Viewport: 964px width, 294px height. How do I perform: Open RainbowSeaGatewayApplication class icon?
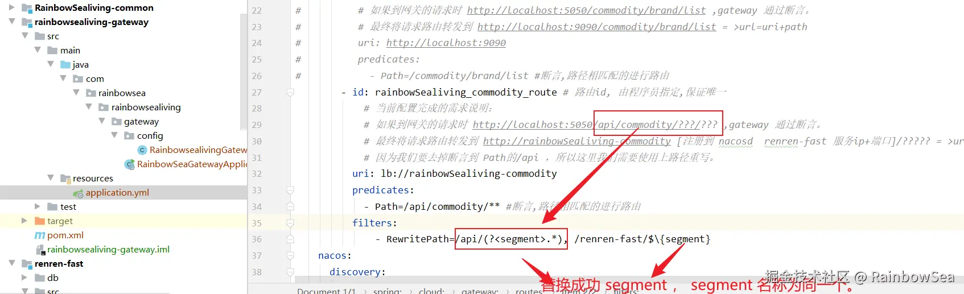[x=130, y=164]
